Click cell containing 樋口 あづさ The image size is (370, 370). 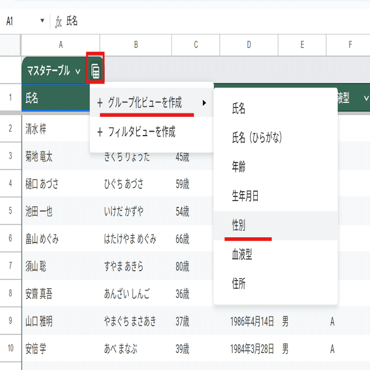[x=61, y=184]
